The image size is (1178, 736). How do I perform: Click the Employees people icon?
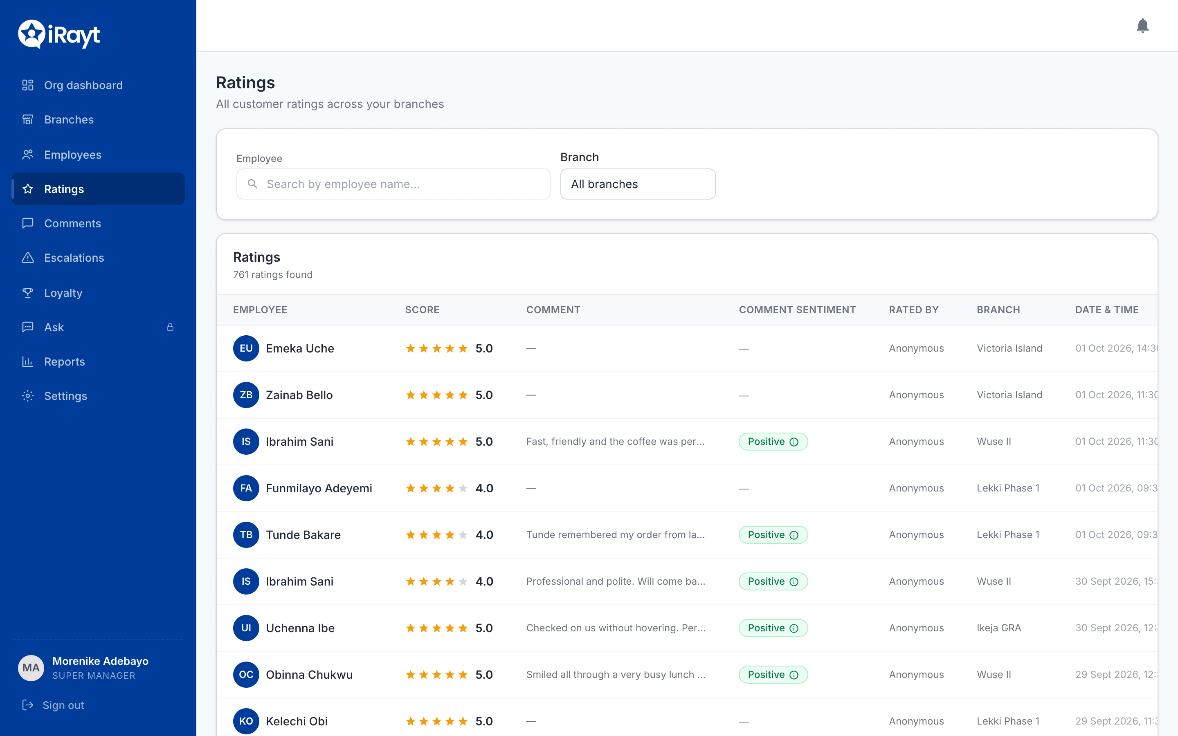28,154
